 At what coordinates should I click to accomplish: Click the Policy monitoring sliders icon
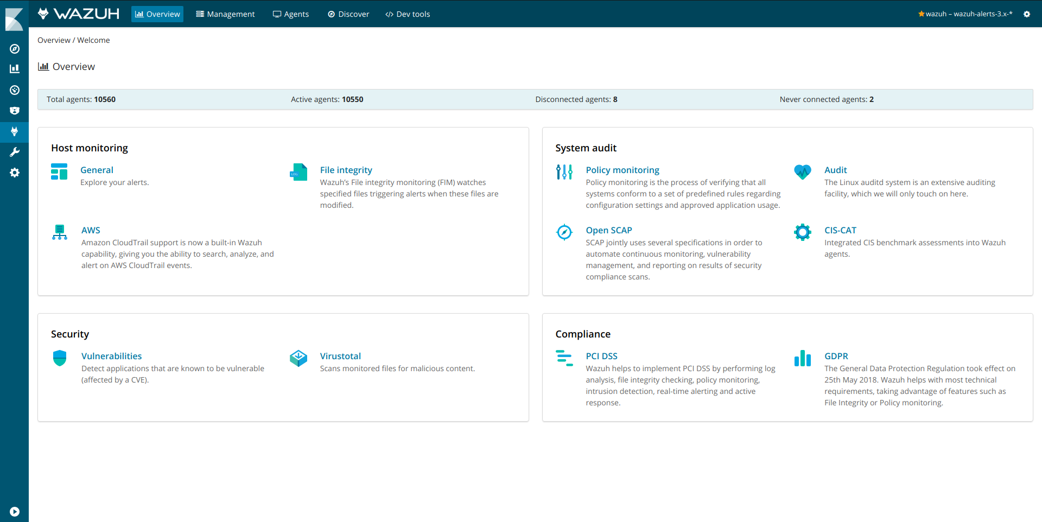(564, 172)
